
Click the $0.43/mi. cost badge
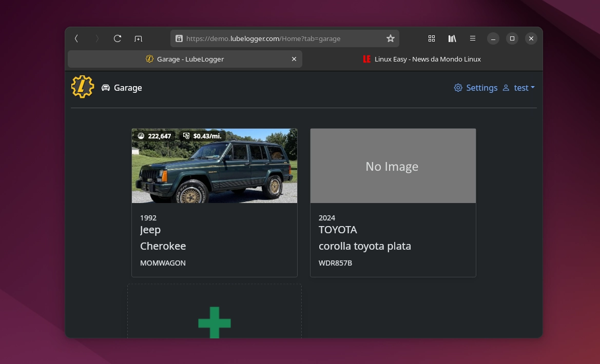coord(202,136)
